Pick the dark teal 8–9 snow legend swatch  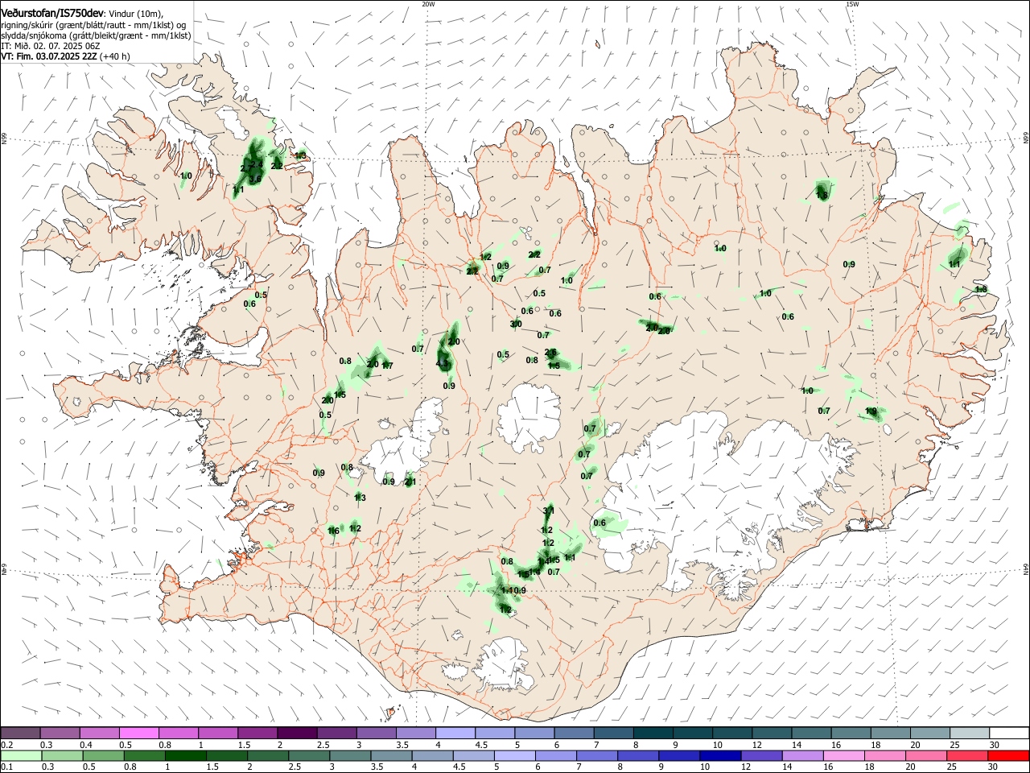coord(653,733)
